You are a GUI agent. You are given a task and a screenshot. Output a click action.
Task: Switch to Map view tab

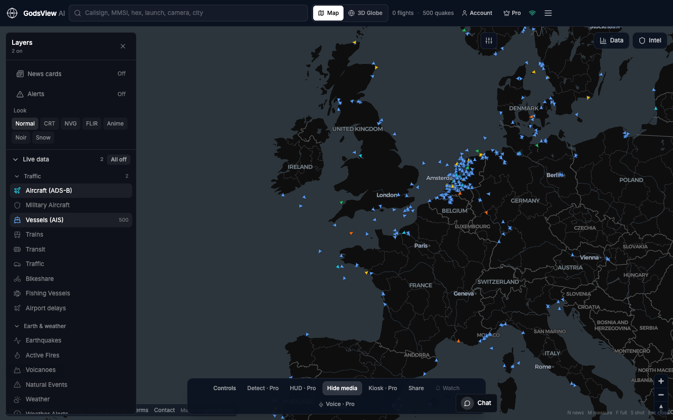click(329, 13)
